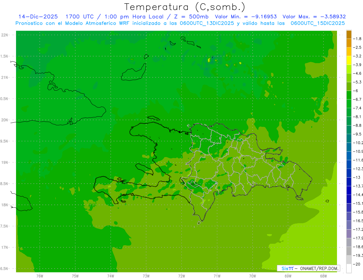The height and width of the screenshot is (280, 363).
Task: Pick the green swatch between -6 and -6.7
Action: point(349,95)
